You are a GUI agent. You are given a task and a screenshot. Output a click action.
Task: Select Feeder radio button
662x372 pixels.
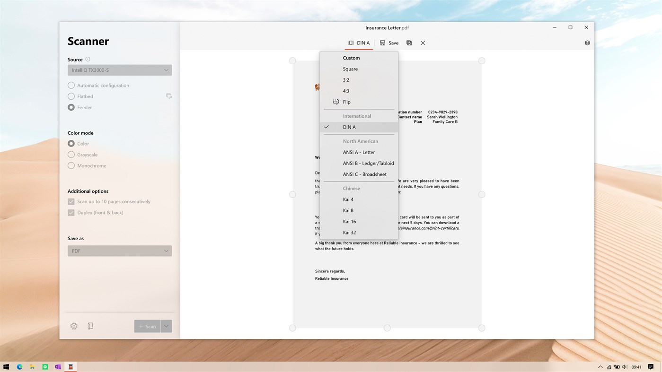coord(71,107)
